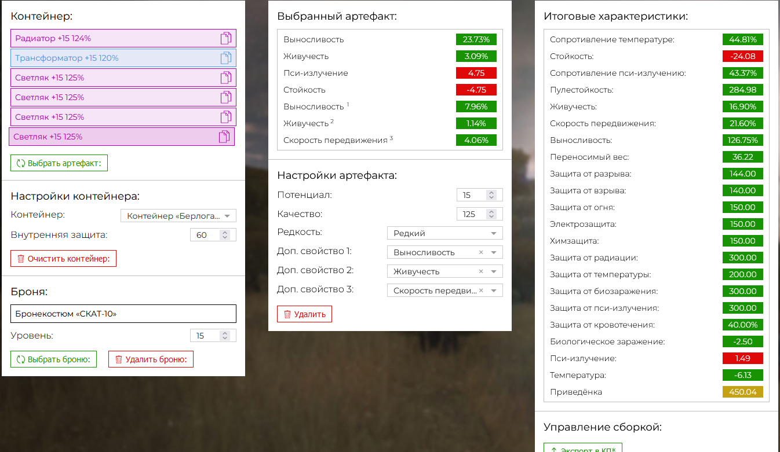The height and width of the screenshot is (452, 780).
Task: Clear Доп. свойство 1 with the x icon
Action: [x=481, y=252]
